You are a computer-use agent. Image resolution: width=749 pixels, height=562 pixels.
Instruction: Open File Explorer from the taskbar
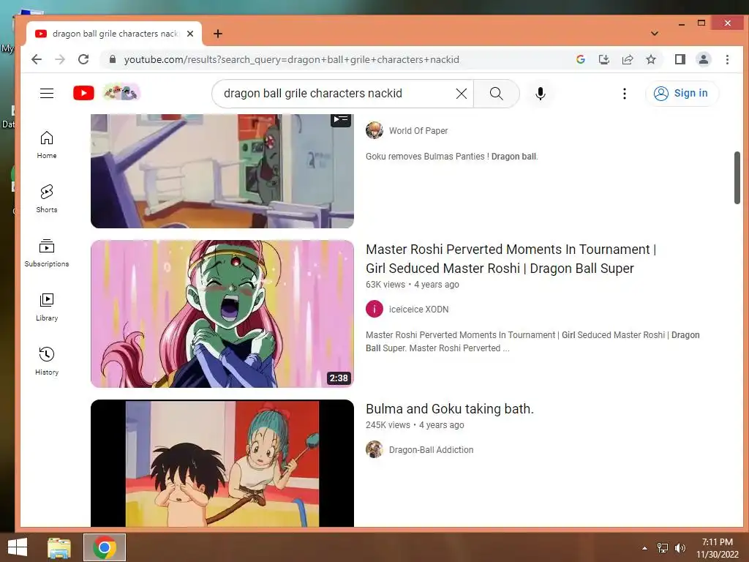pos(59,547)
